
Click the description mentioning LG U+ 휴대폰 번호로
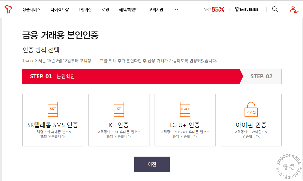coord(185,134)
